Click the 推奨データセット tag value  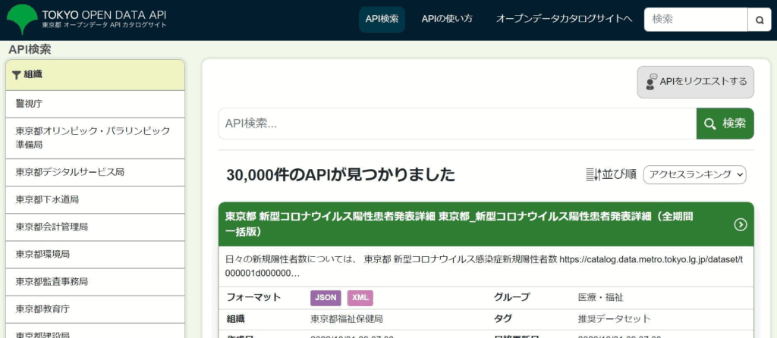[614, 319]
